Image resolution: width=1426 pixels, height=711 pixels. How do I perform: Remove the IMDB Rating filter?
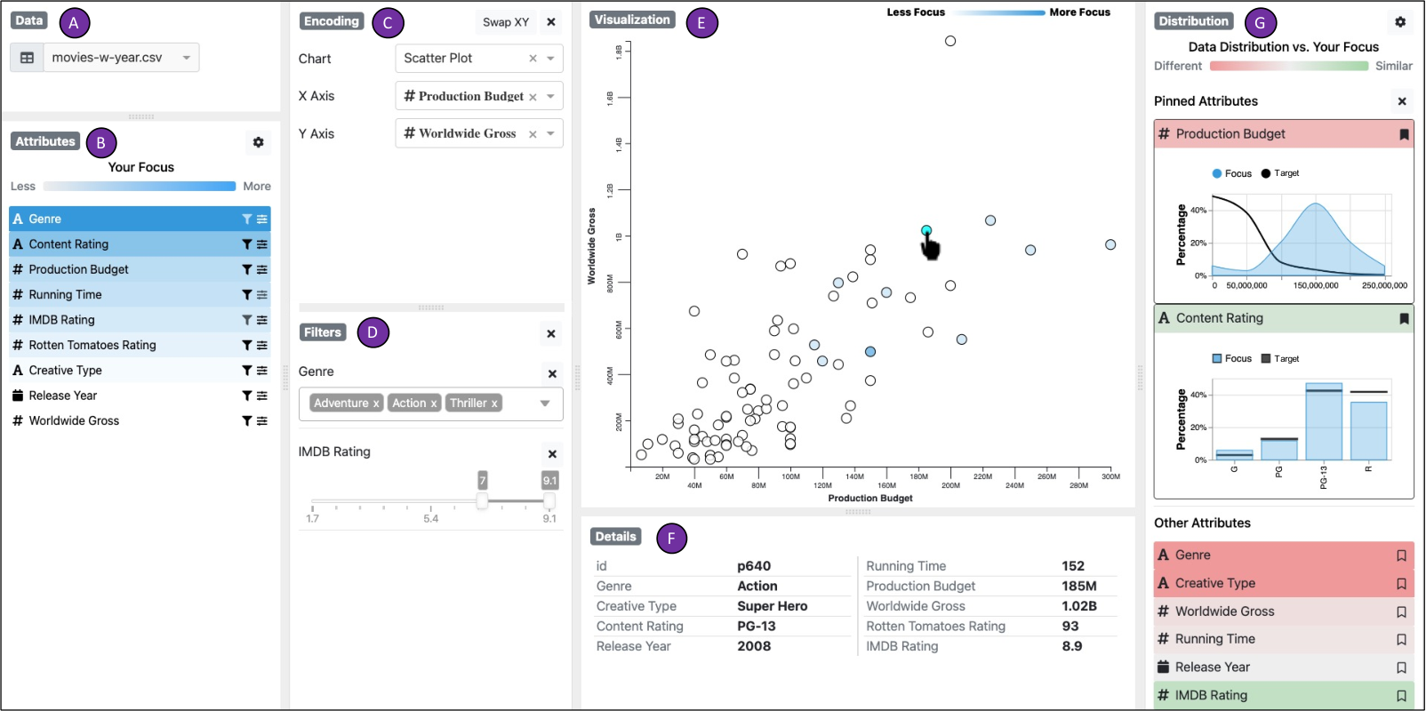[552, 454]
